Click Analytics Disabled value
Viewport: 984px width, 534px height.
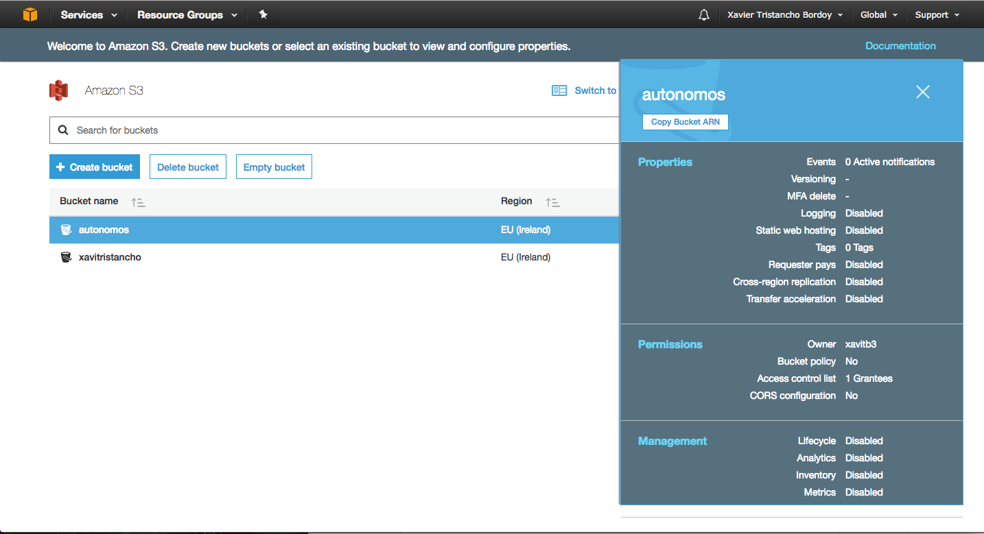coord(864,458)
